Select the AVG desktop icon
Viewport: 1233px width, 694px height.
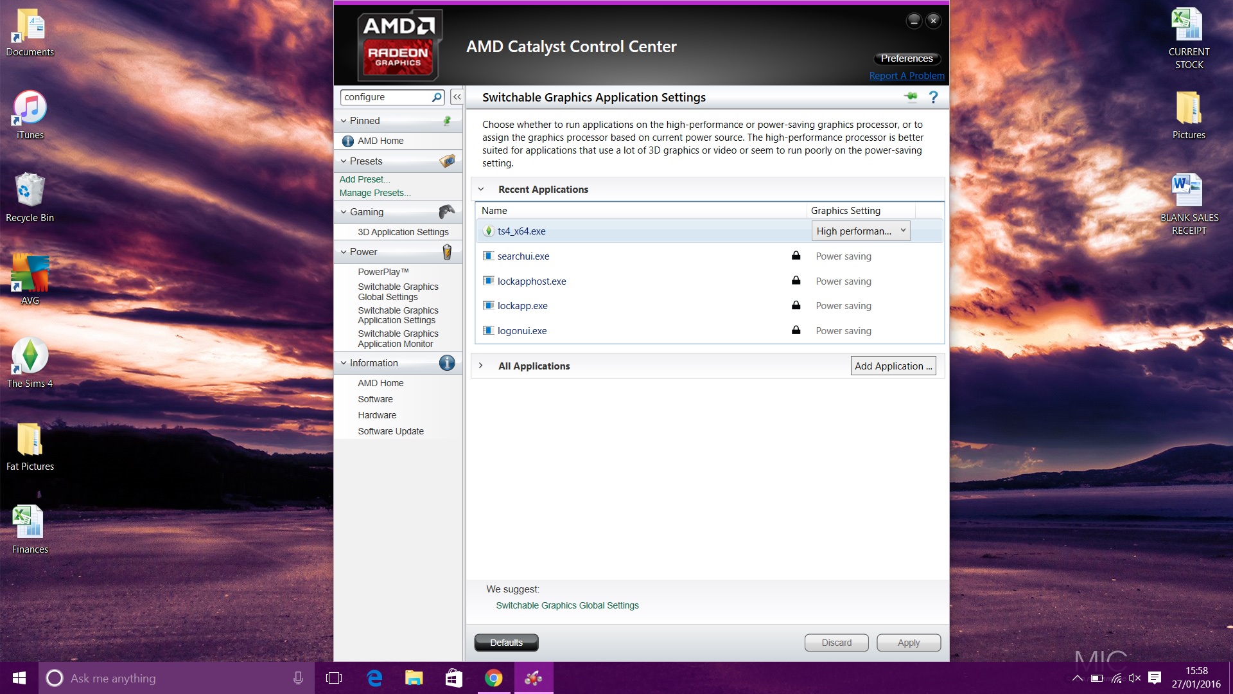coord(30,280)
